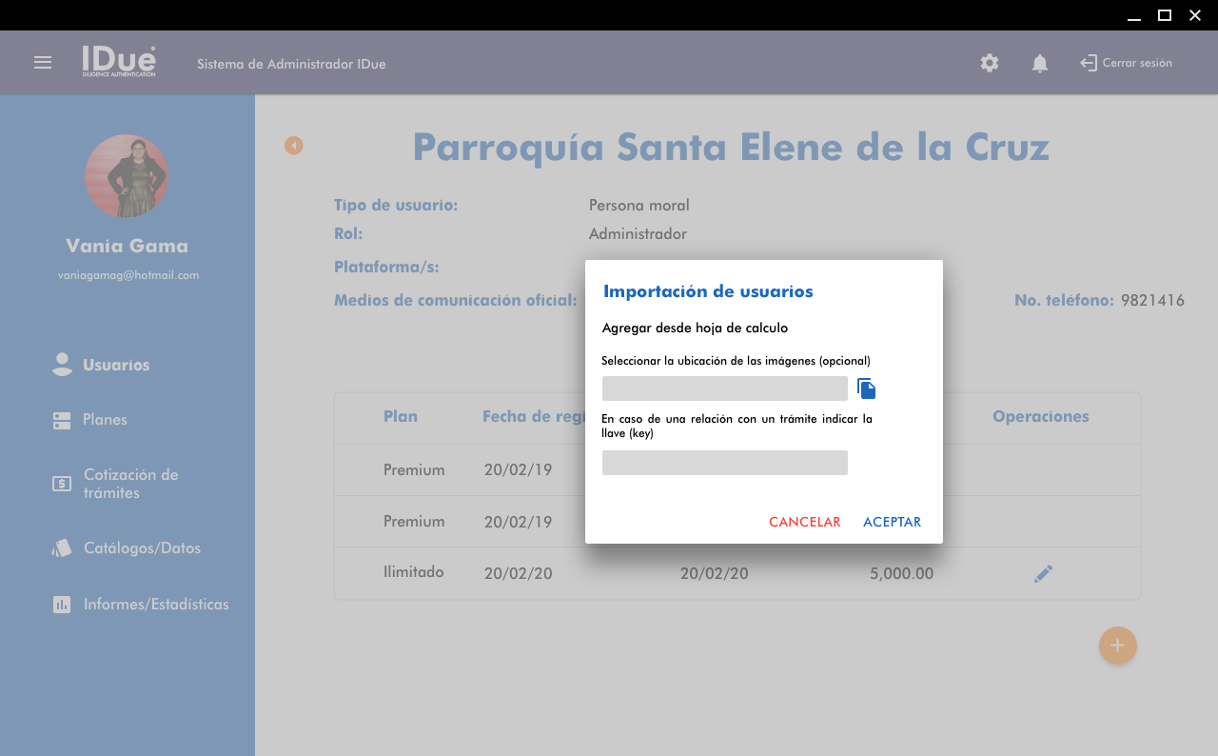Click the copy/browse file icon in dialog

tap(866, 388)
